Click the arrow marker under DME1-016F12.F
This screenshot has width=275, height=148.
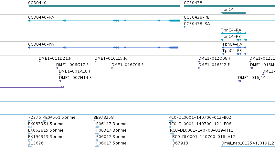coord(199,68)
